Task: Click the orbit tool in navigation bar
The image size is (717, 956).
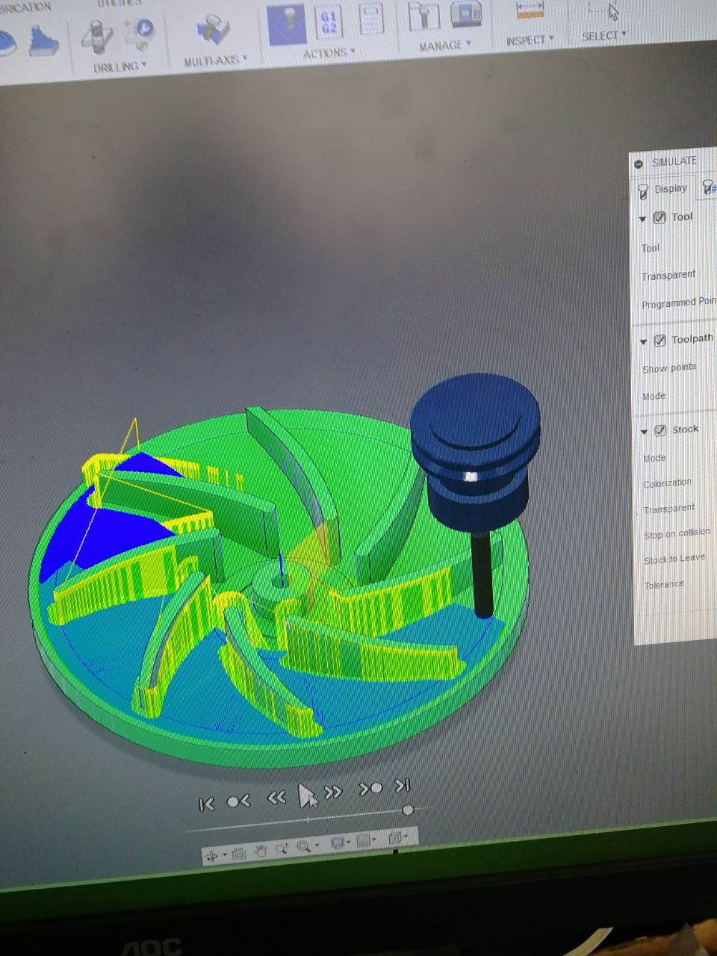Action: (211, 856)
